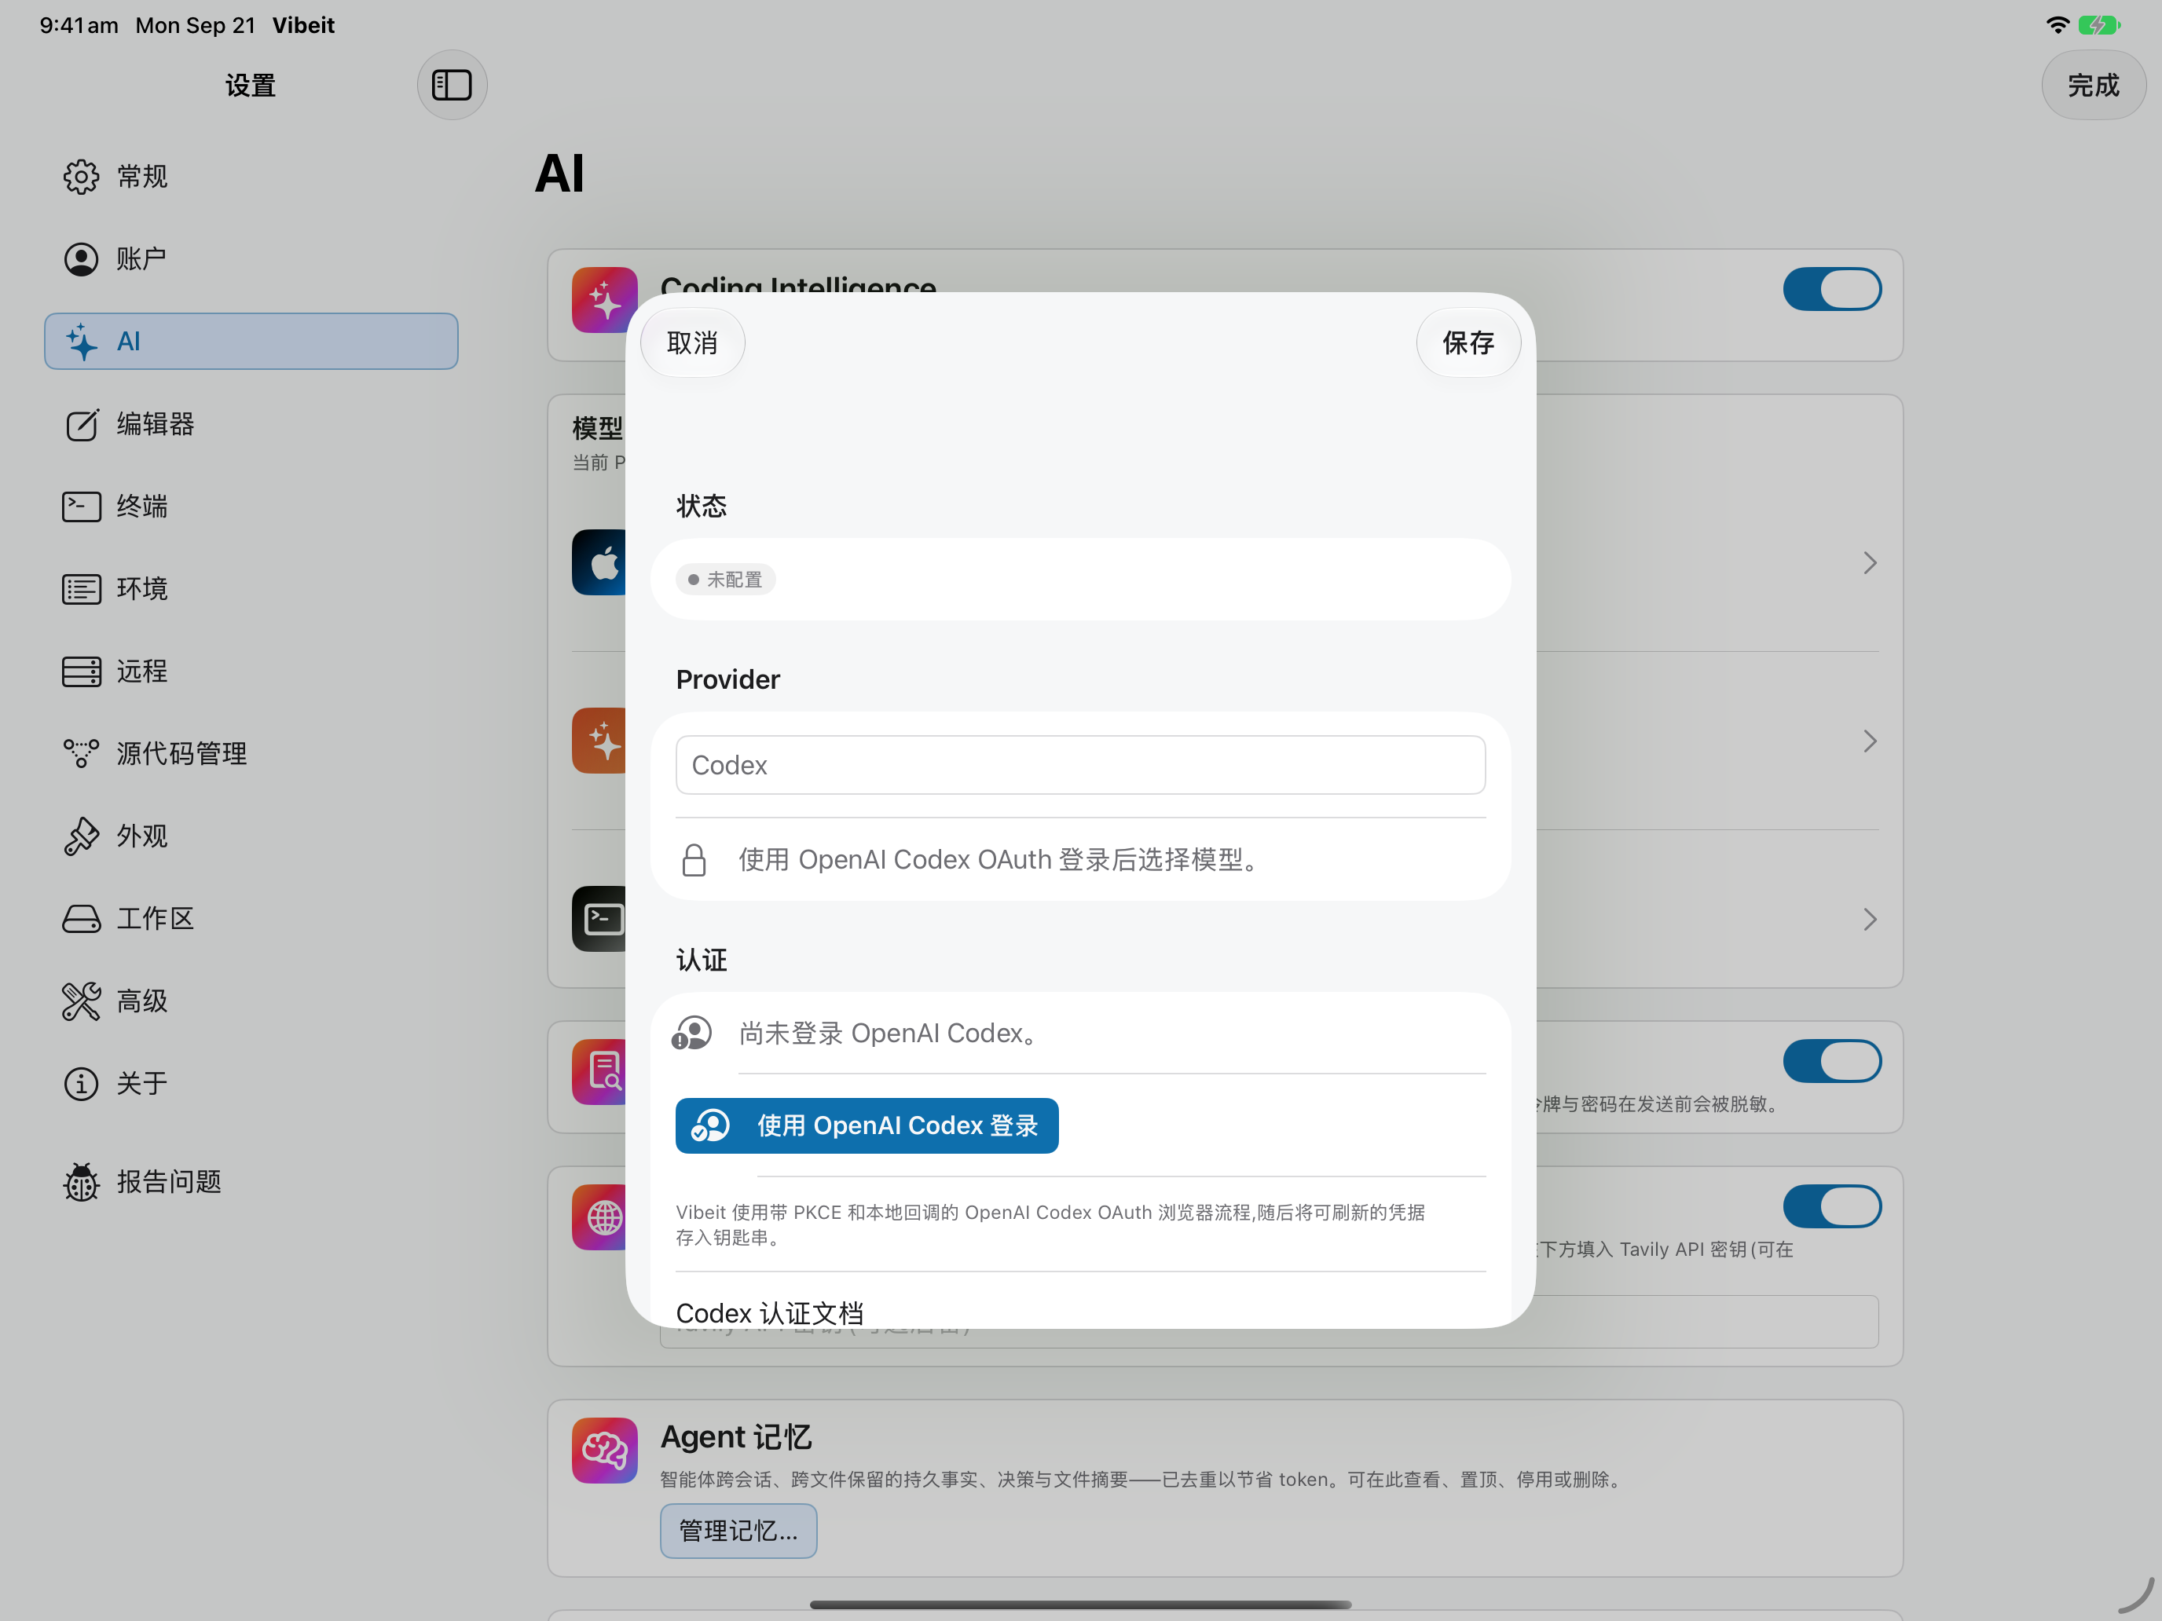Click the orange sparkle model icon
This screenshot has height=1621, width=2162.
tap(599, 741)
